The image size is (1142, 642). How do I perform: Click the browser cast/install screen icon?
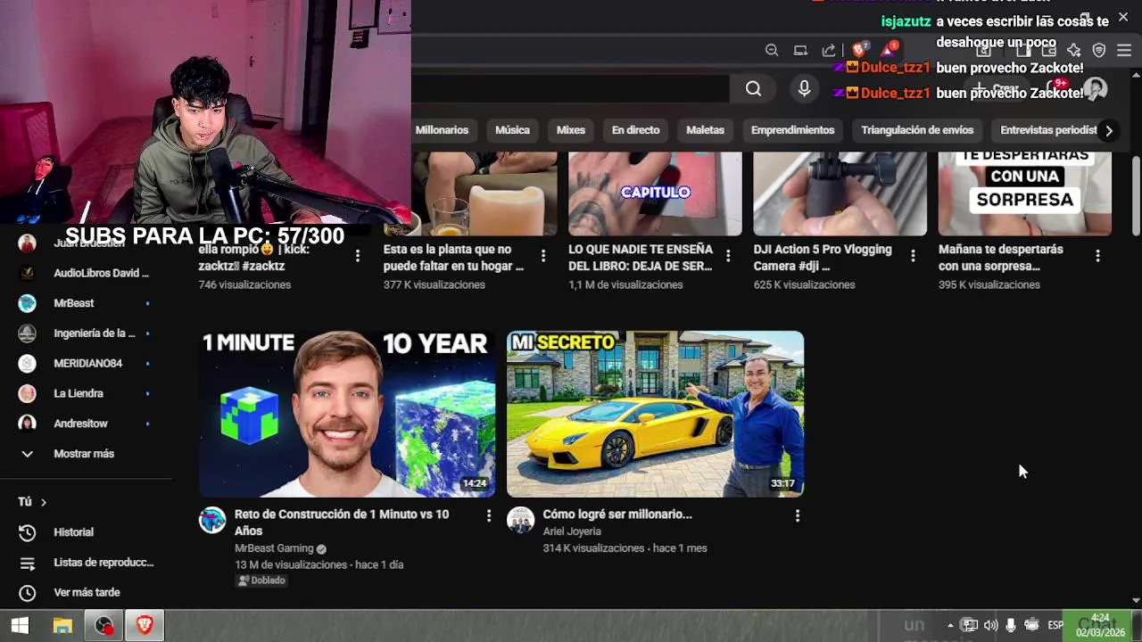pos(800,51)
